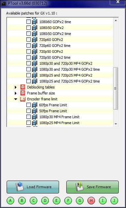Select the red settings slot H
This screenshot has height=208, width=126.
[x=91, y=200]
